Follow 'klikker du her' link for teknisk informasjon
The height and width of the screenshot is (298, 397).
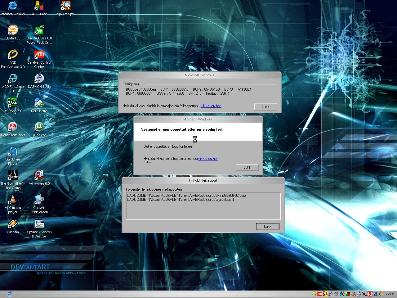[x=211, y=106]
